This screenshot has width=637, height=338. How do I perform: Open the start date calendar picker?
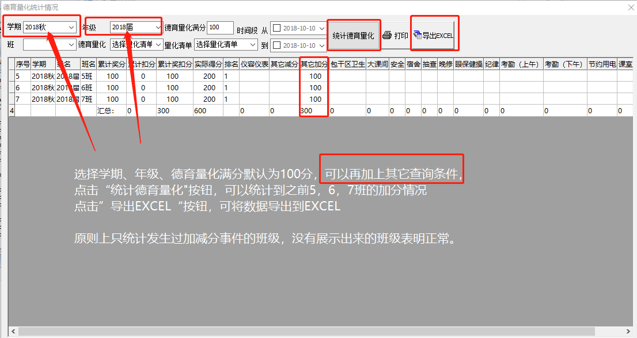(321, 27)
